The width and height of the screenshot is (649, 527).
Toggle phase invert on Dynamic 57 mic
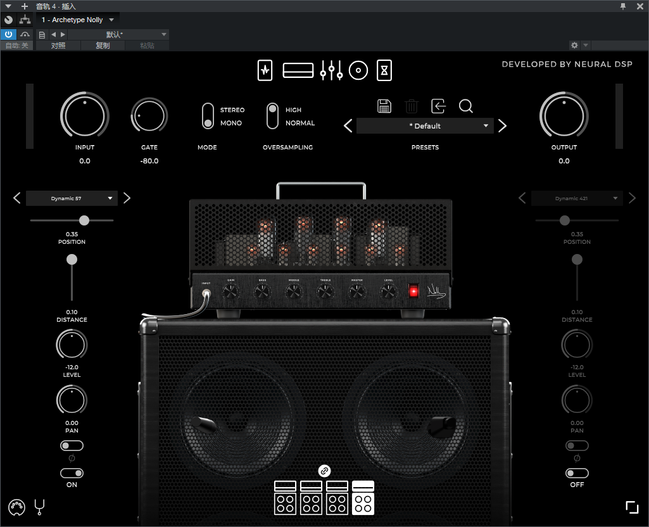72,446
